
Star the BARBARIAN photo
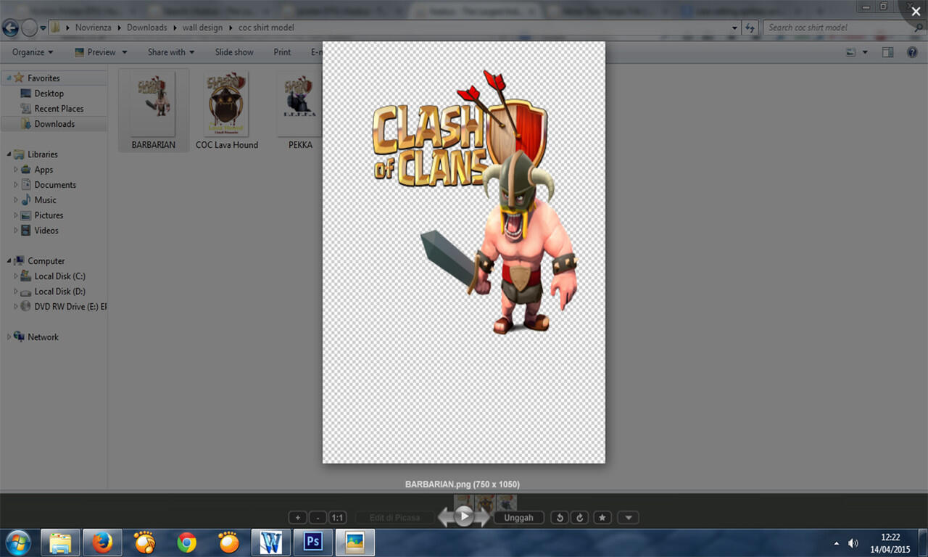pyautogui.click(x=602, y=518)
